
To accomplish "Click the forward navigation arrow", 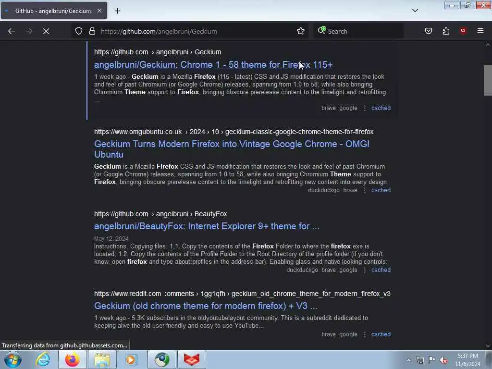I will pyautogui.click(x=28, y=31).
